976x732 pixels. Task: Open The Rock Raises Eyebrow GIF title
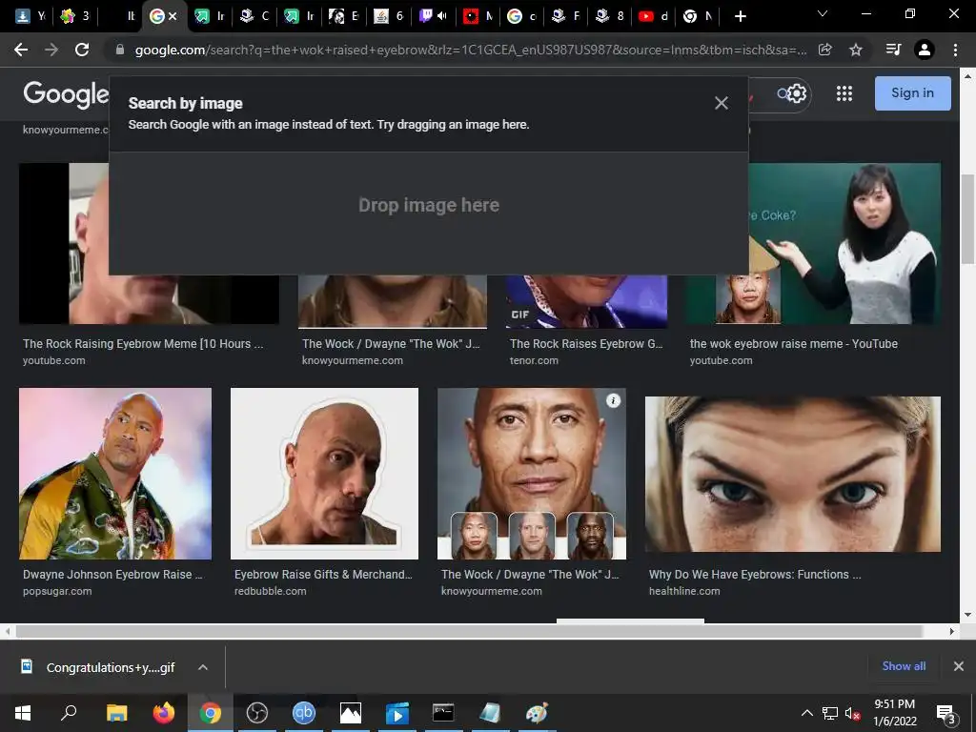coord(586,343)
